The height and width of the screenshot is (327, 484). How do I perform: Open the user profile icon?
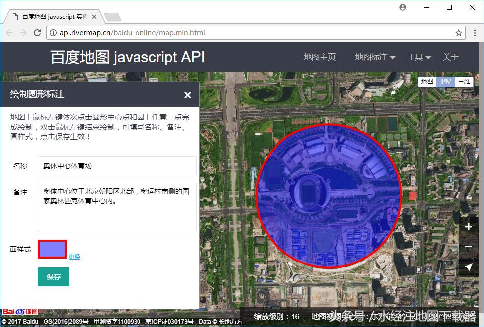(x=402, y=7)
